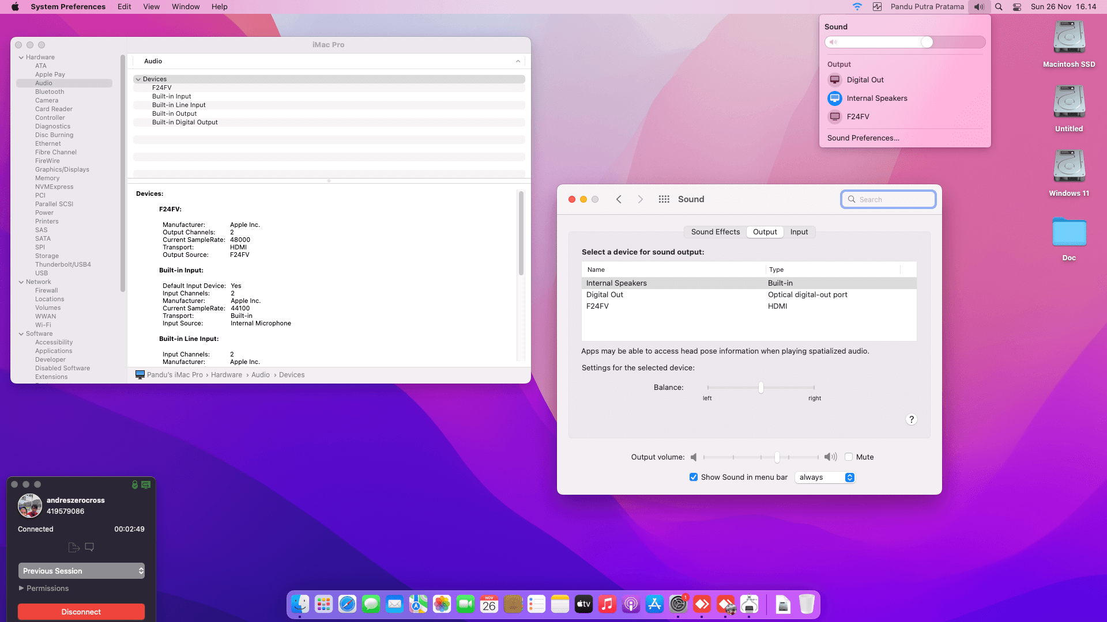Open Reminders from the dock
1107x622 pixels.
pos(536,604)
